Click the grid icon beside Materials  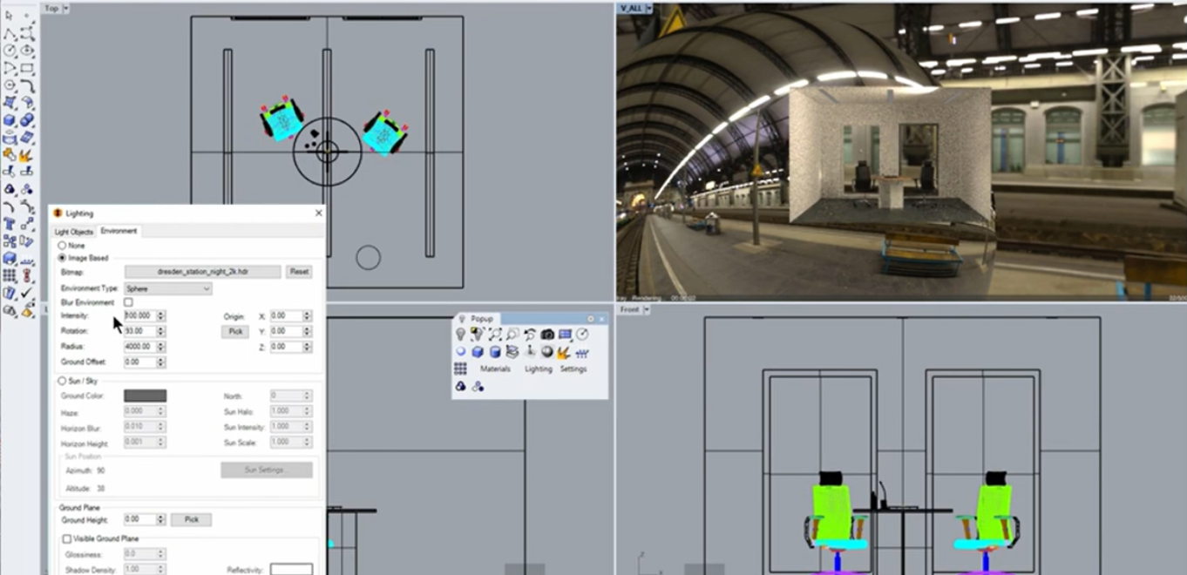[460, 369]
